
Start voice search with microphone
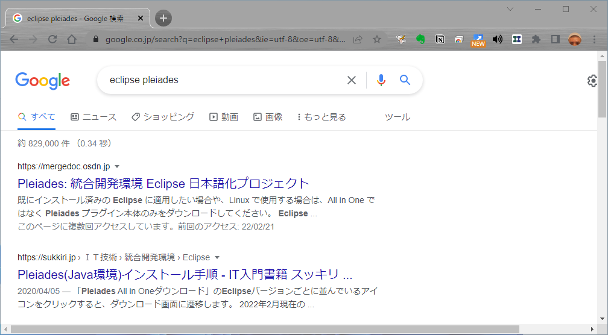click(381, 80)
